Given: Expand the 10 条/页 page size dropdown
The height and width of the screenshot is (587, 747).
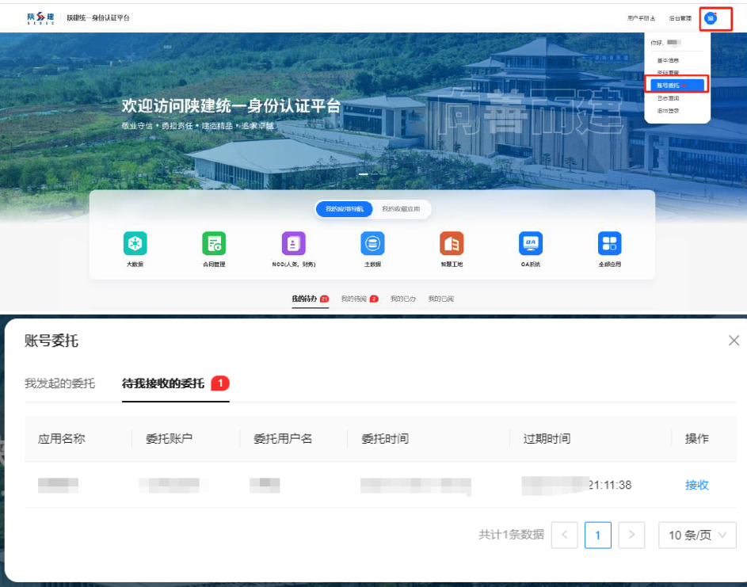Looking at the screenshot, I should click(x=697, y=536).
